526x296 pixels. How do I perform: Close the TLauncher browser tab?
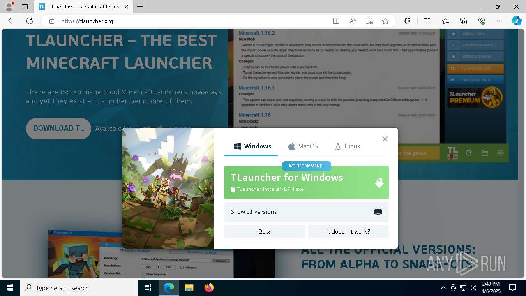pyautogui.click(x=126, y=7)
